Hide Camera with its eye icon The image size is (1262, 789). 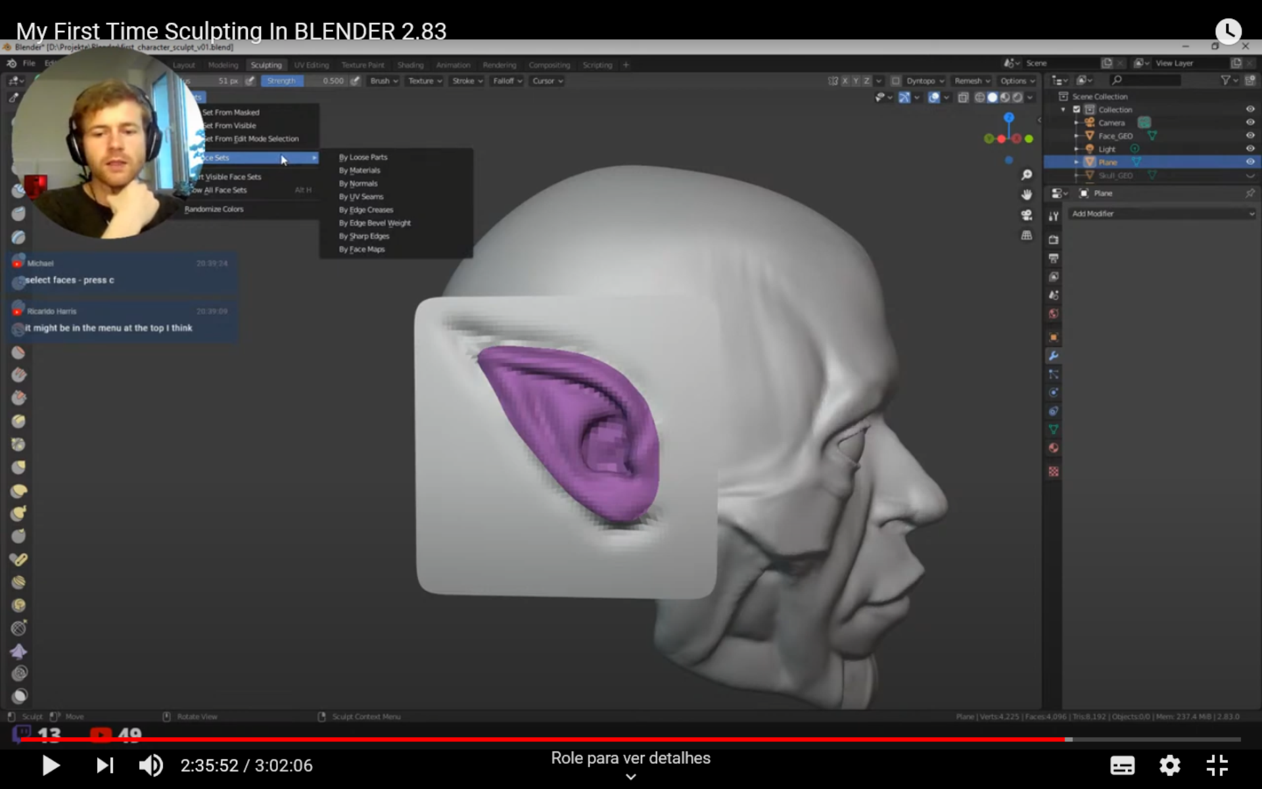pos(1250,122)
